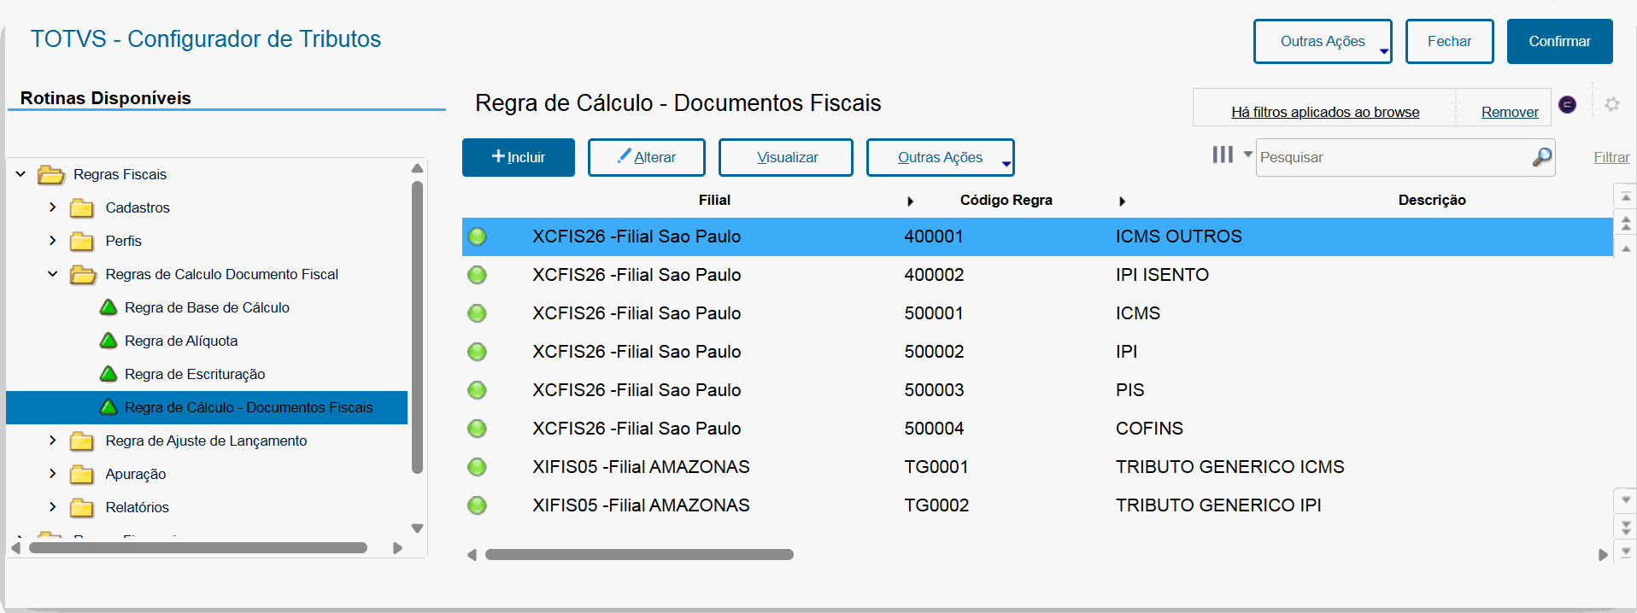This screenshot has height=613, width=1637.
Task: Expand the Perfis folder
Action: pyautogui.click(x=53, y=241)
